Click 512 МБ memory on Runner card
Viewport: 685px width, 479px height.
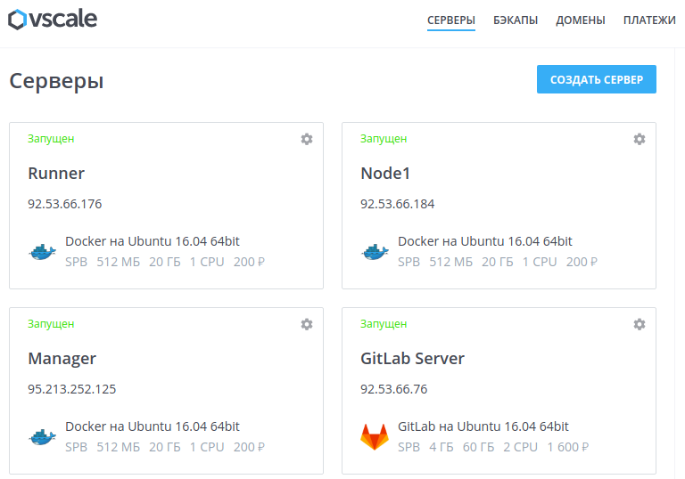click(118, 262)
